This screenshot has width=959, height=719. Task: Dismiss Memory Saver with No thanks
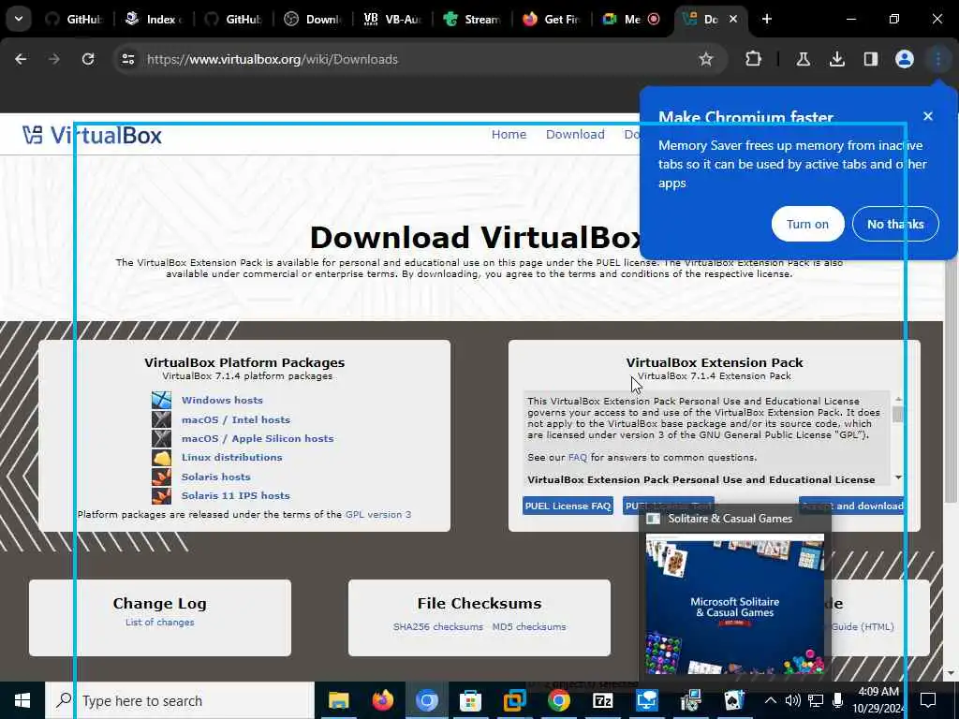895,224
